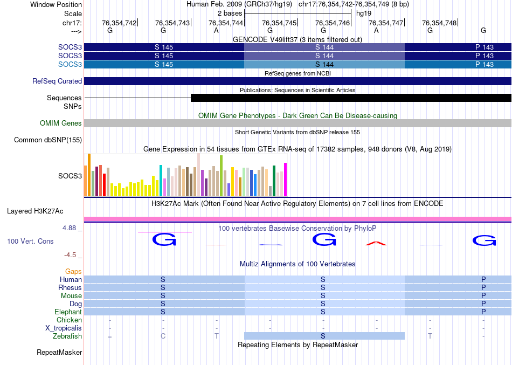This screenshot has height=365, width=512.
Task: Click the 4.88 upper axis value
Action: [x=69, y=228]
